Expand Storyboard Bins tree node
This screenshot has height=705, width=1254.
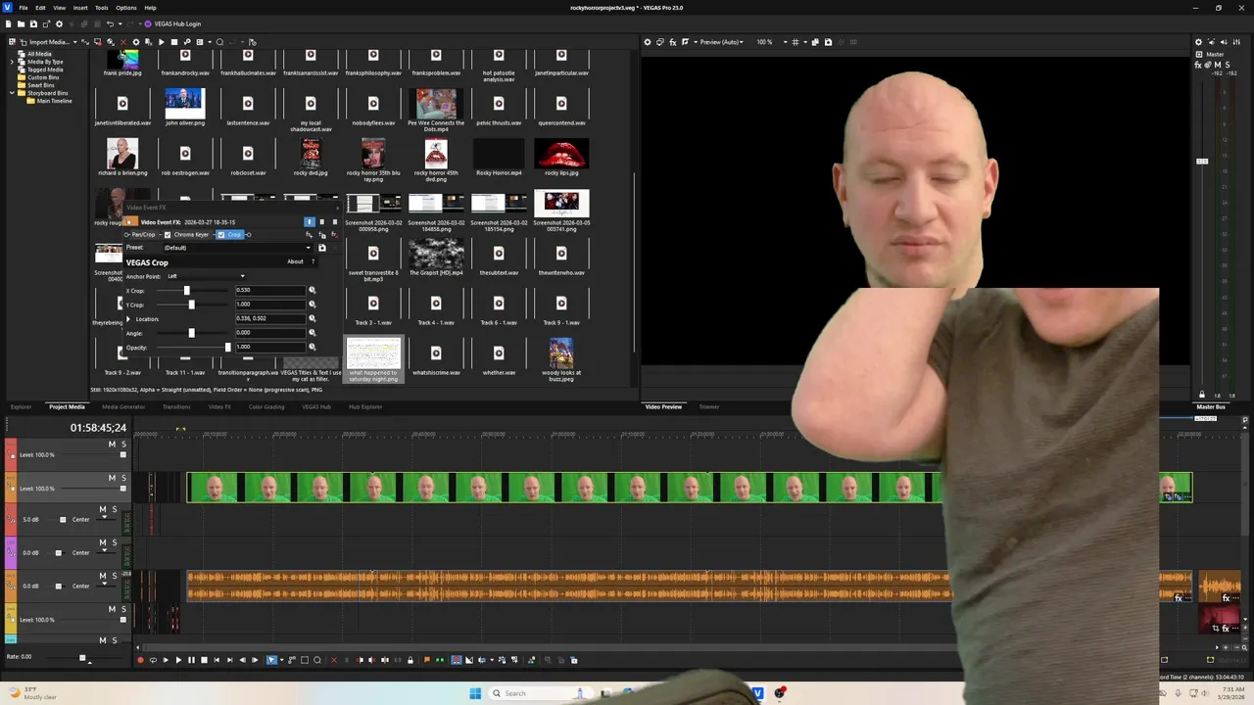pyautogui.click(x=12, y=93)
